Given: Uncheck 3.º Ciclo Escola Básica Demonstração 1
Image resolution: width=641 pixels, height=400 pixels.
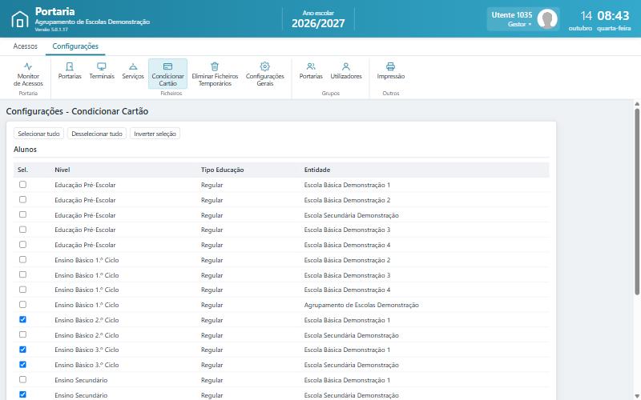Looking at the screenshot, I should [x=23, y=350].
